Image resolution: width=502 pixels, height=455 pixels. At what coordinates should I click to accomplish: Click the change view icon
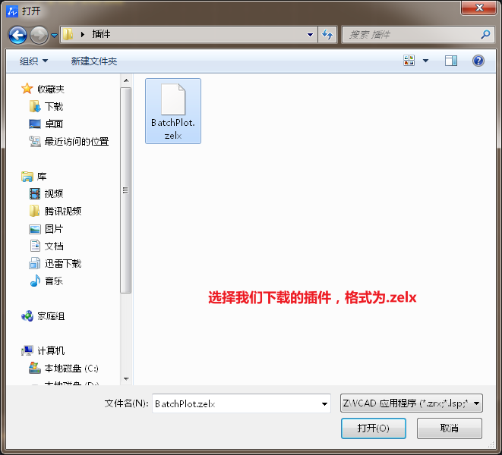pyautogui.click(x=409, y=61)
